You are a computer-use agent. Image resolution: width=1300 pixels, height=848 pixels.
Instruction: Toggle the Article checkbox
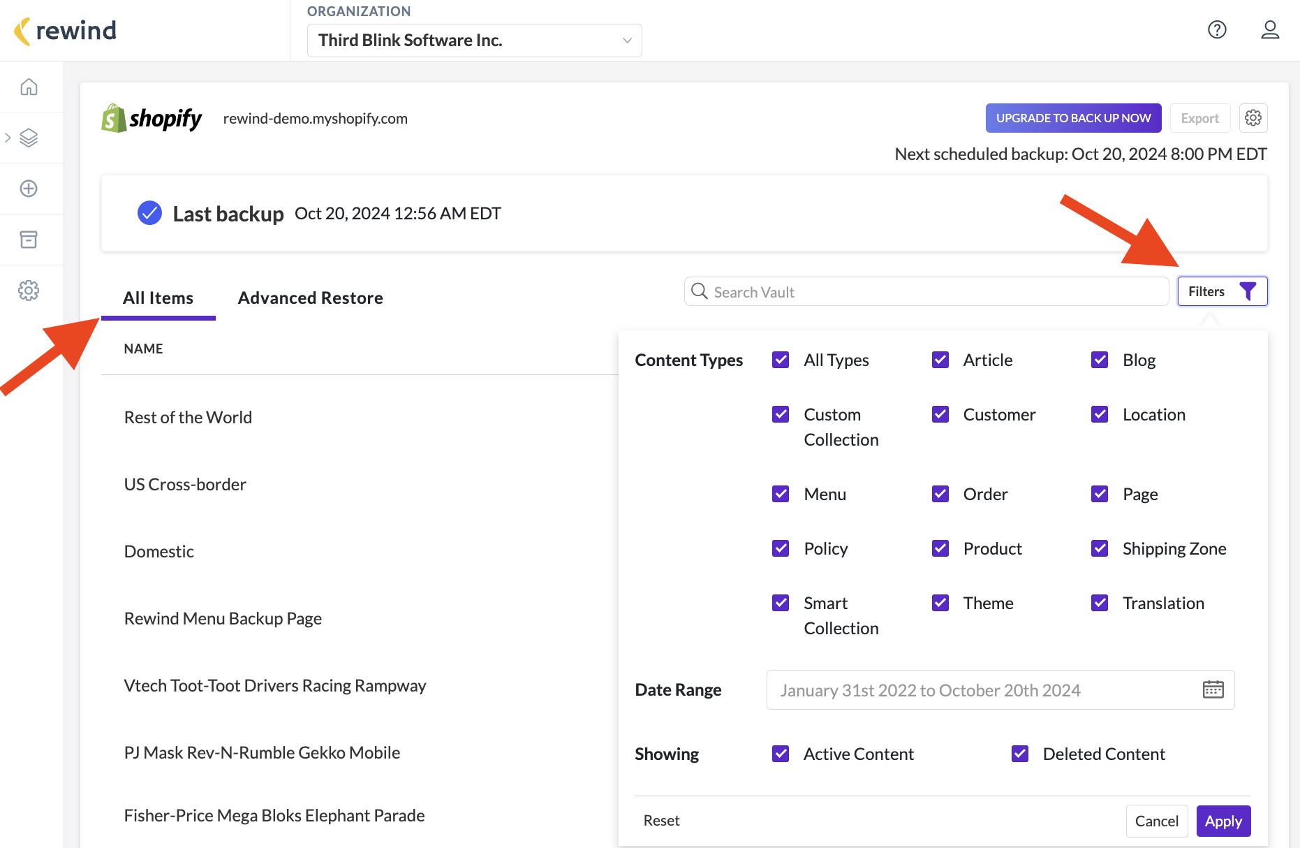pyautogui.click(x=940, y=360)
